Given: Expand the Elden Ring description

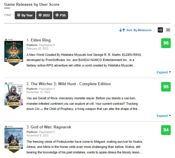Looking at the screenshot, I should pyautogui.click(x=164, y=72).
